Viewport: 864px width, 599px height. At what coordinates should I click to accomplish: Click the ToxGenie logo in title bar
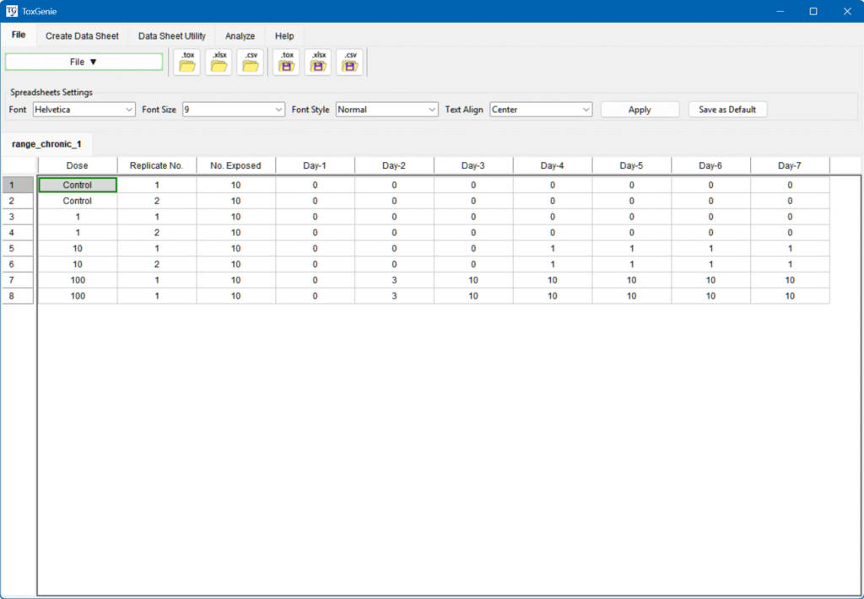click(x=12, y=11)
